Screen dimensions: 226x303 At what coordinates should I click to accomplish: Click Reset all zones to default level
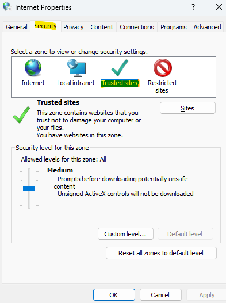click(x=161, y=253)
